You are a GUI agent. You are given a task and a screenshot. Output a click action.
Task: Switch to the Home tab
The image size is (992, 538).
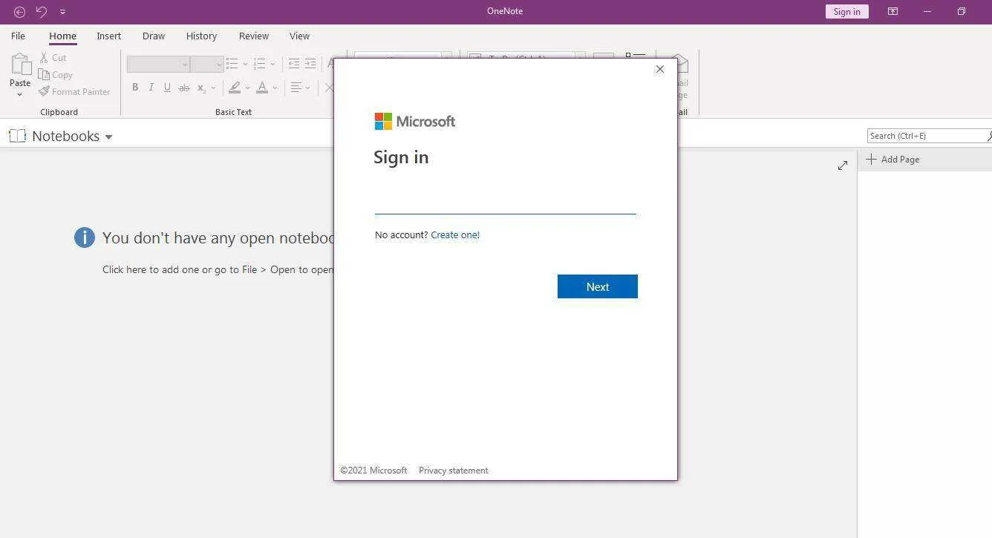click(62, 36)
